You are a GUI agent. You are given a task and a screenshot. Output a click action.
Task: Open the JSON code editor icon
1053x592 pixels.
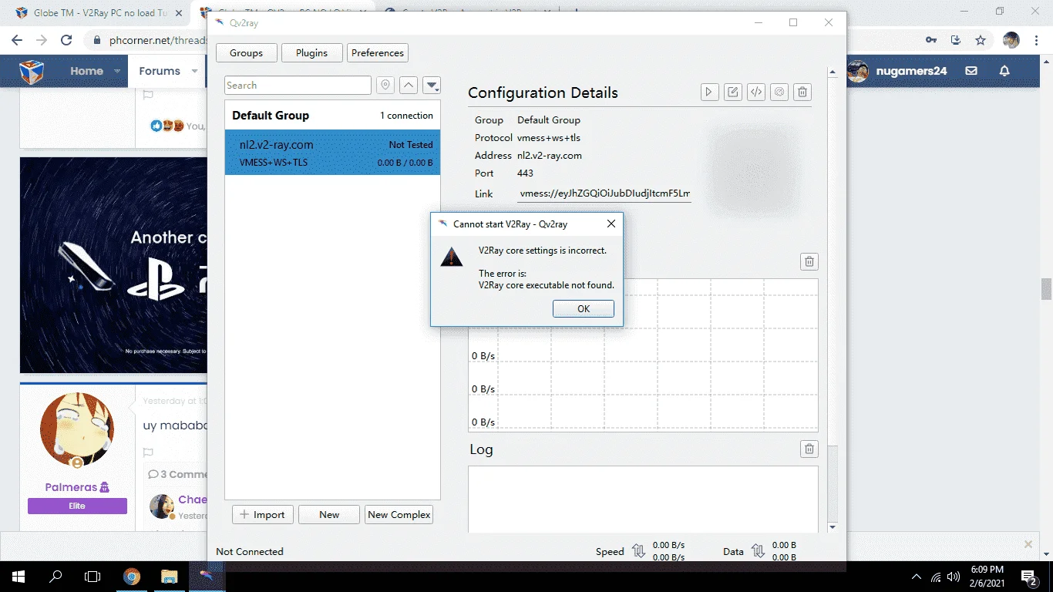[x=756, y=92]
